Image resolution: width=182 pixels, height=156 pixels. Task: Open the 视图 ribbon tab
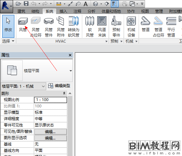coord(145,11)
